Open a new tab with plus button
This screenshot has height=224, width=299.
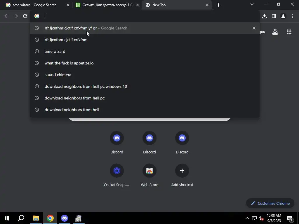[218, 5]
